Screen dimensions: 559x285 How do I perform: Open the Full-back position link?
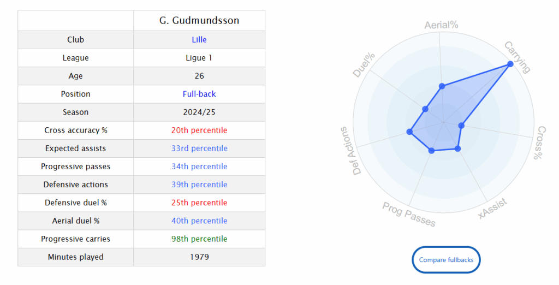click(x=199, y=94)
